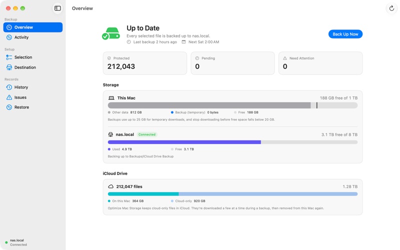Click the "212,047 files" label

129,186
